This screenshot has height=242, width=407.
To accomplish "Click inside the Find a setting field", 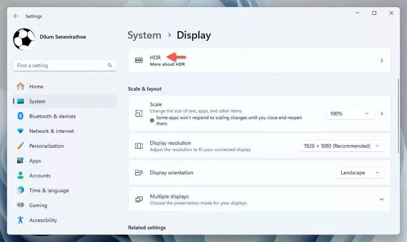I will (65, 65).
